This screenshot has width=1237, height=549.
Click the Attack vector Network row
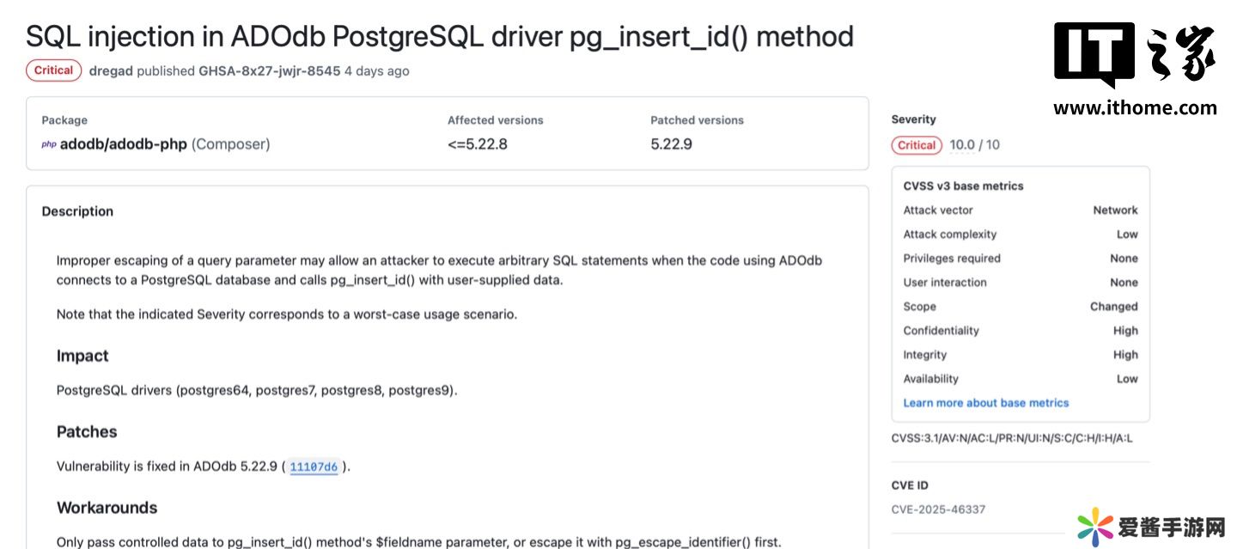click(1020, 210)
